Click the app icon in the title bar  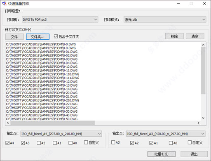(4, 3)
